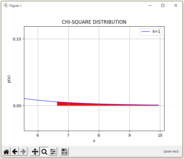Screen dimensions: 184x159
Task: Click x-axis tick label 6
Action: coord(38,135)
